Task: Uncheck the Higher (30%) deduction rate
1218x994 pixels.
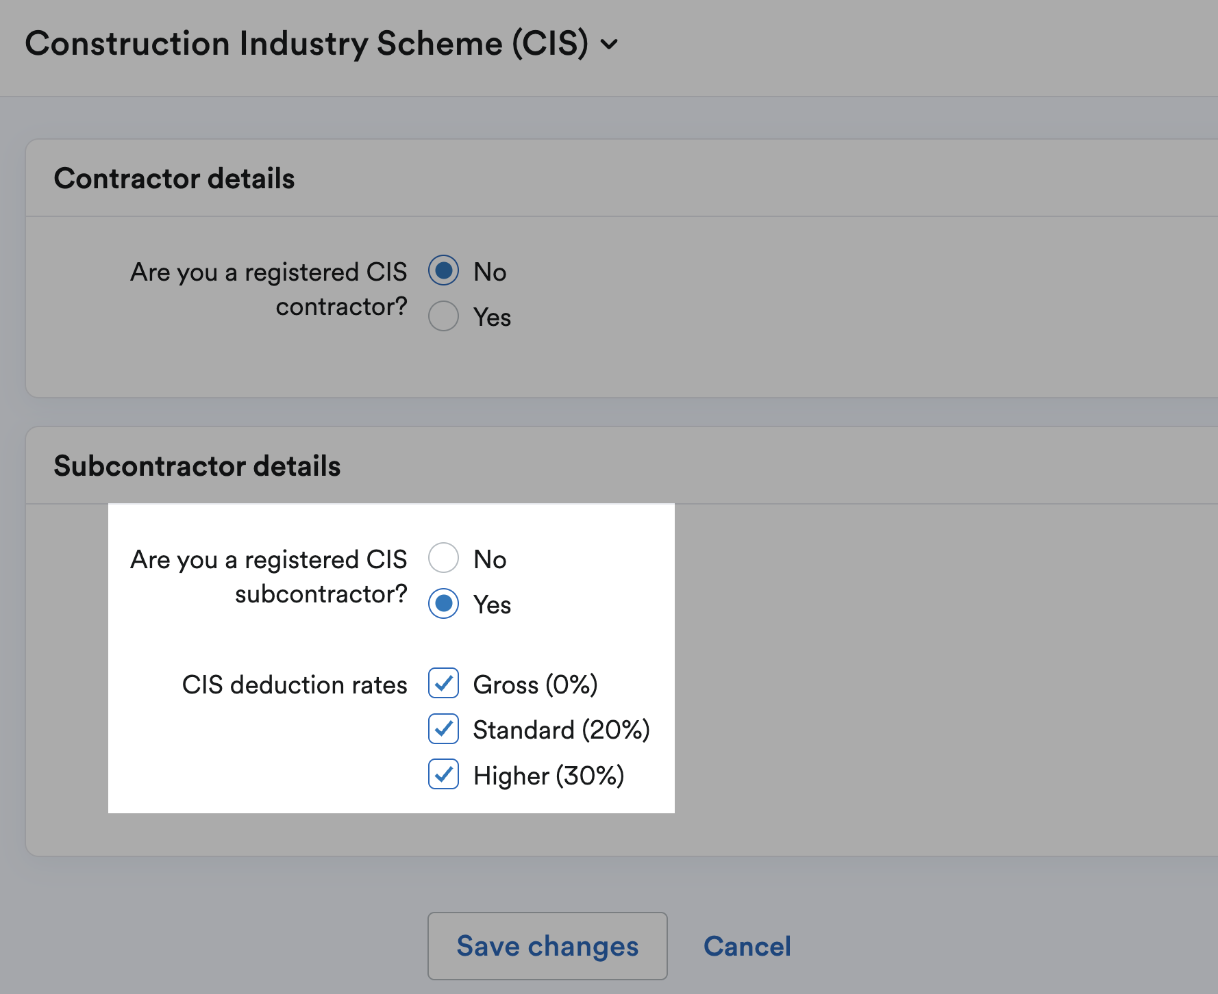Action: point(443,774)
